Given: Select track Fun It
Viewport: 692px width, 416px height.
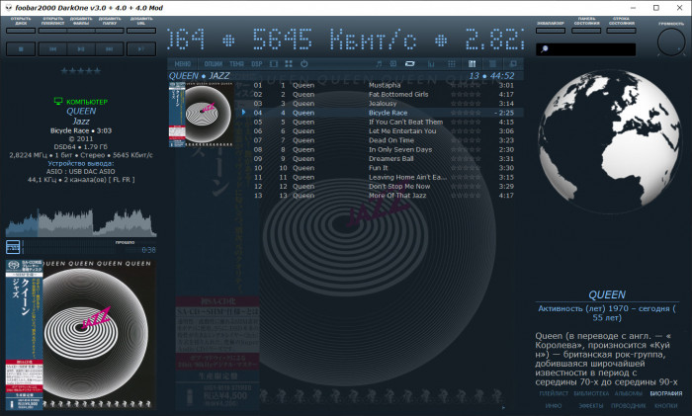Looking at the screenshot, I should coord(379,168).
